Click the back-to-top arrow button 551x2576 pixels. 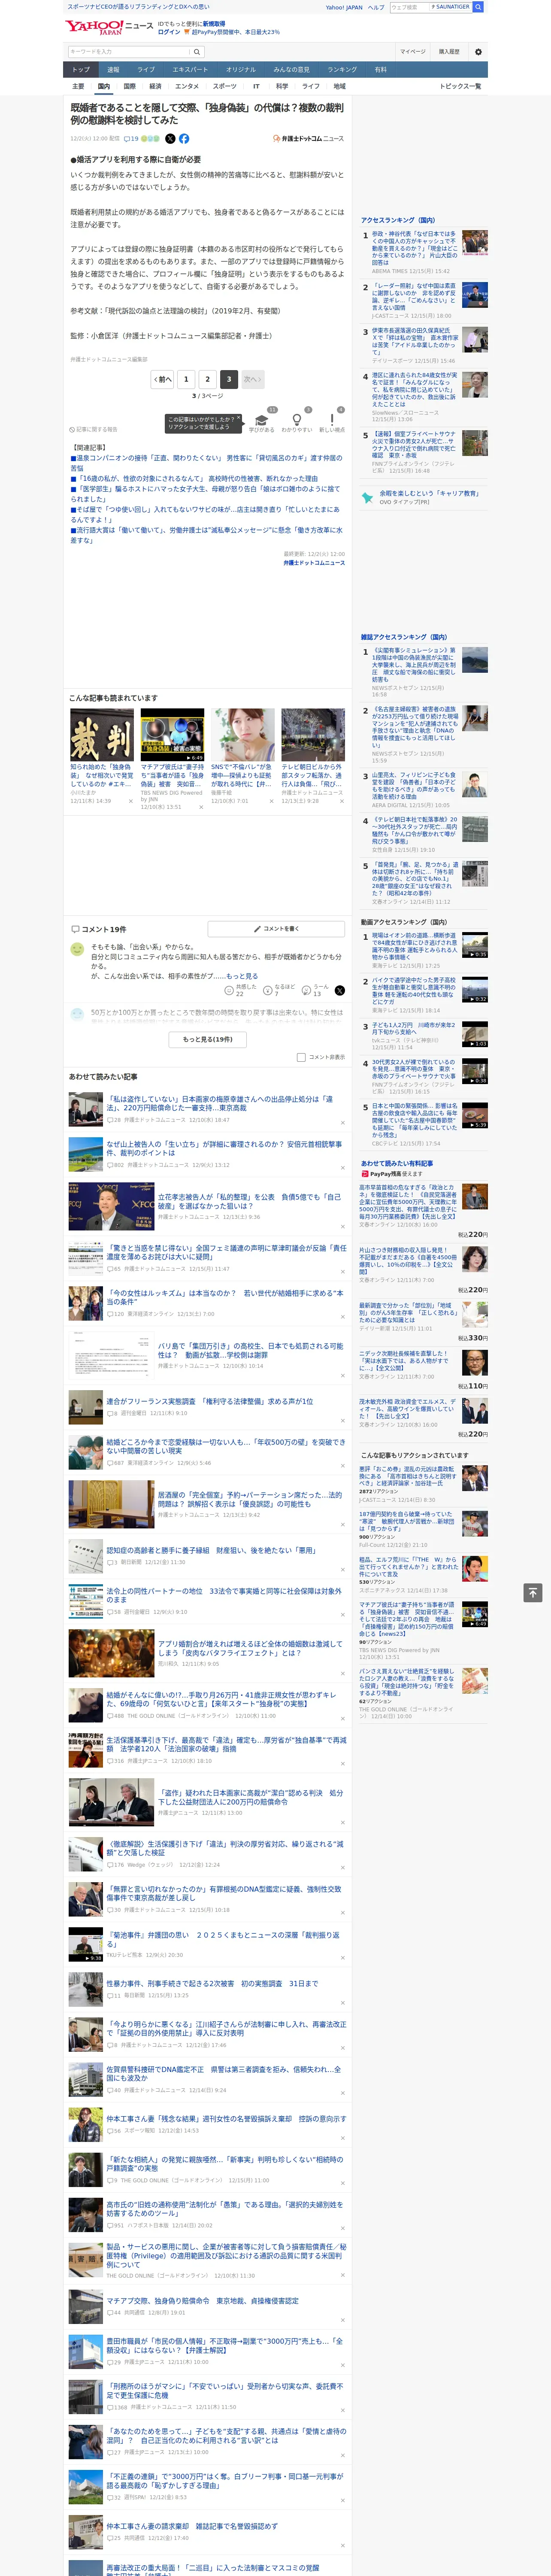pyautogui.click(x=533, y=1592)
